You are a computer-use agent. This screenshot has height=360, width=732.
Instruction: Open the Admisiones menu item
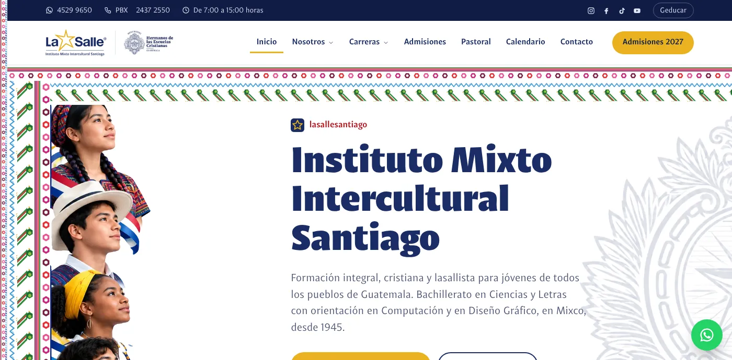pyautogui.click(x=425, y=42)
